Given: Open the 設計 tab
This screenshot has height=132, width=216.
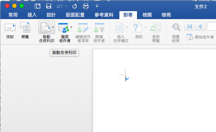Looking at the screenshot, I should point(51,15).
